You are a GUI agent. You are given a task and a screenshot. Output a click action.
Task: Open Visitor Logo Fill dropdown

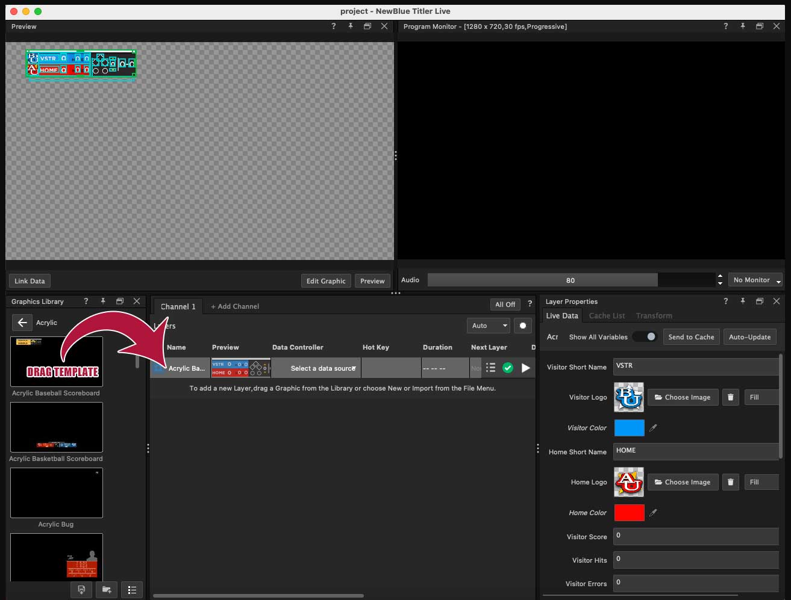(762, 397)
